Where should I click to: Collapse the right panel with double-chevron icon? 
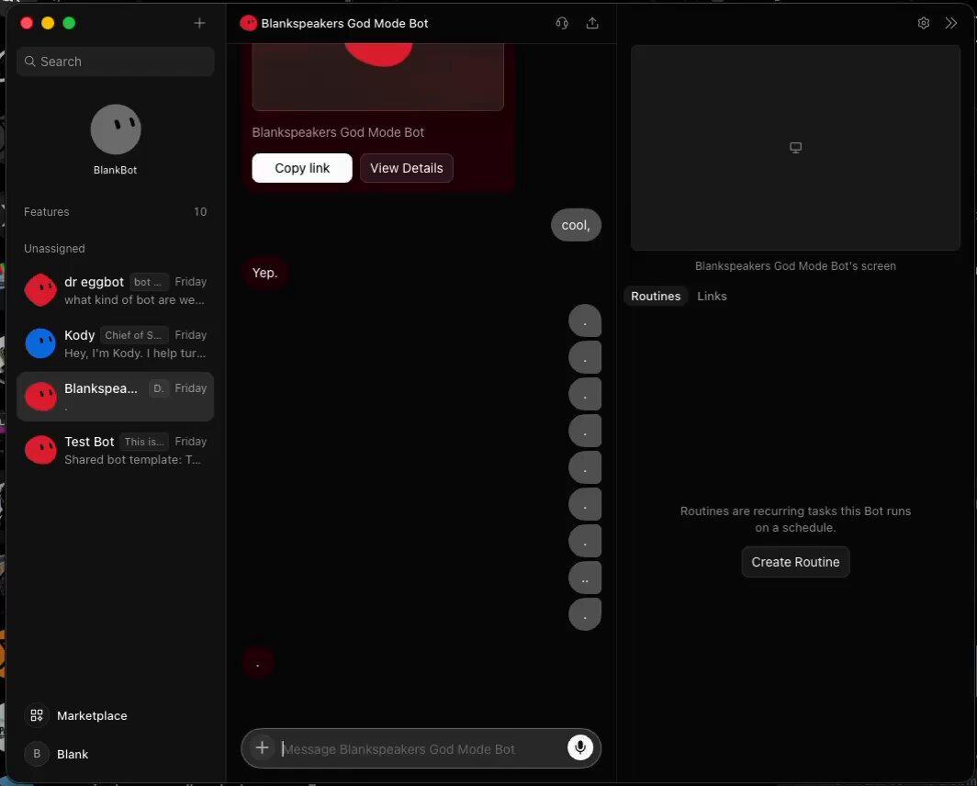click(x=951, y=23)
